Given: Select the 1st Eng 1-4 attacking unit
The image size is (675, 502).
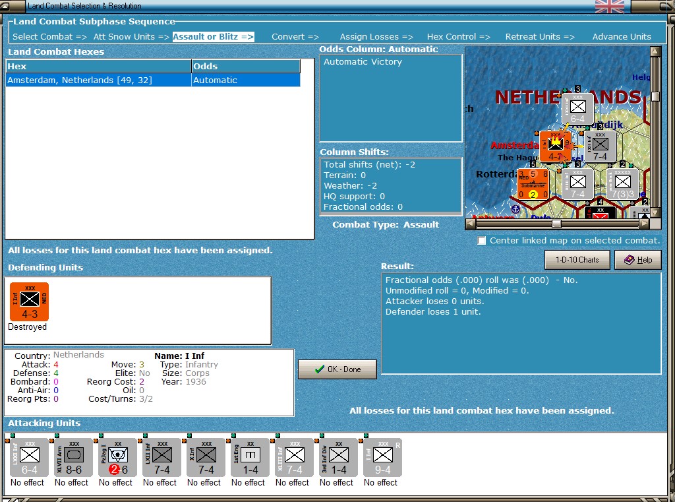Looking at the screenshot, I should 250,458.
